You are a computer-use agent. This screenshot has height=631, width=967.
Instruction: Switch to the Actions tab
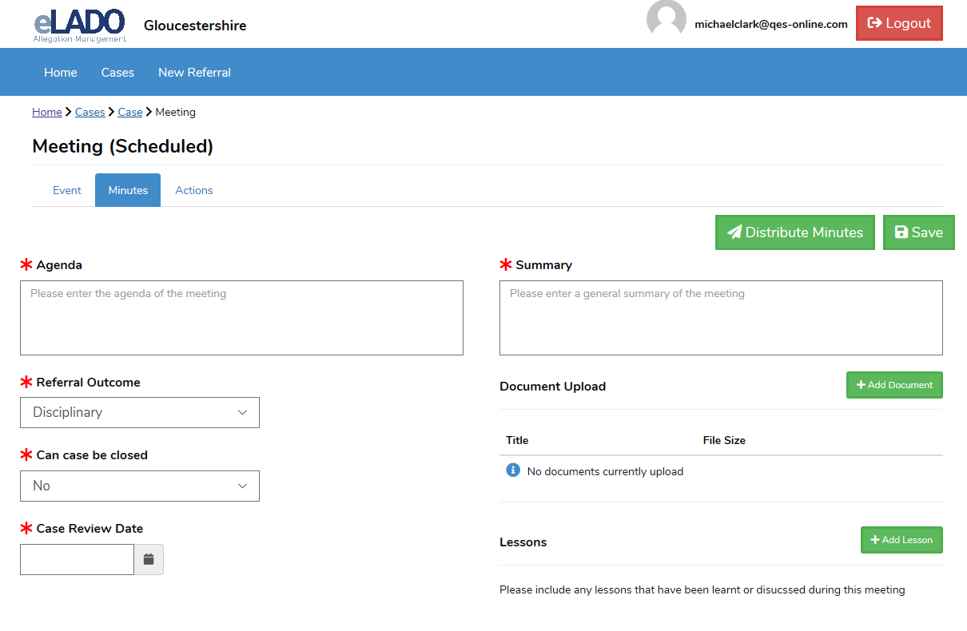coord(194,190)
